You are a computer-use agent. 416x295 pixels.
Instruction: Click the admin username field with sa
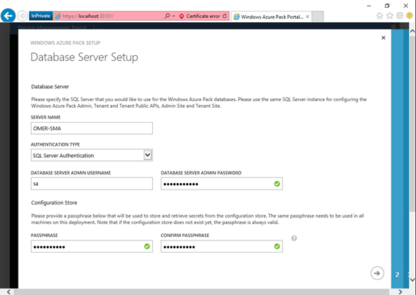(92, 184)
